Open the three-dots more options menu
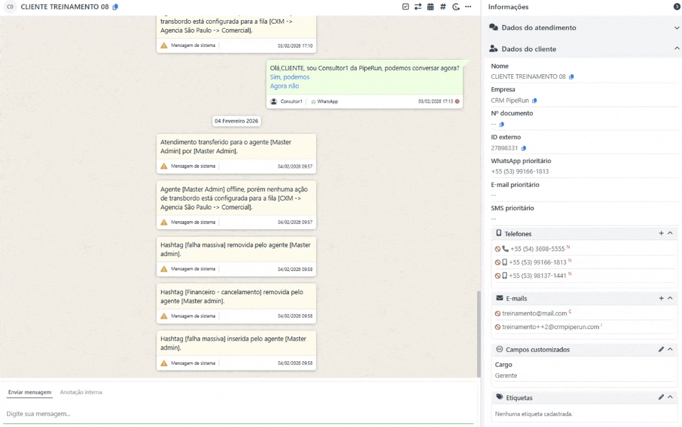Image resolution: width=682 pixels, height=427 pixels. click(x=468, y=7)
